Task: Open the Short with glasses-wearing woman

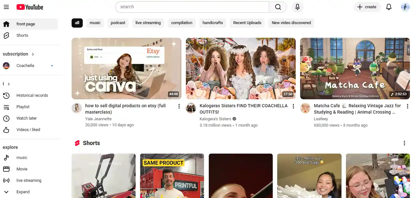Action: point(378,176)
